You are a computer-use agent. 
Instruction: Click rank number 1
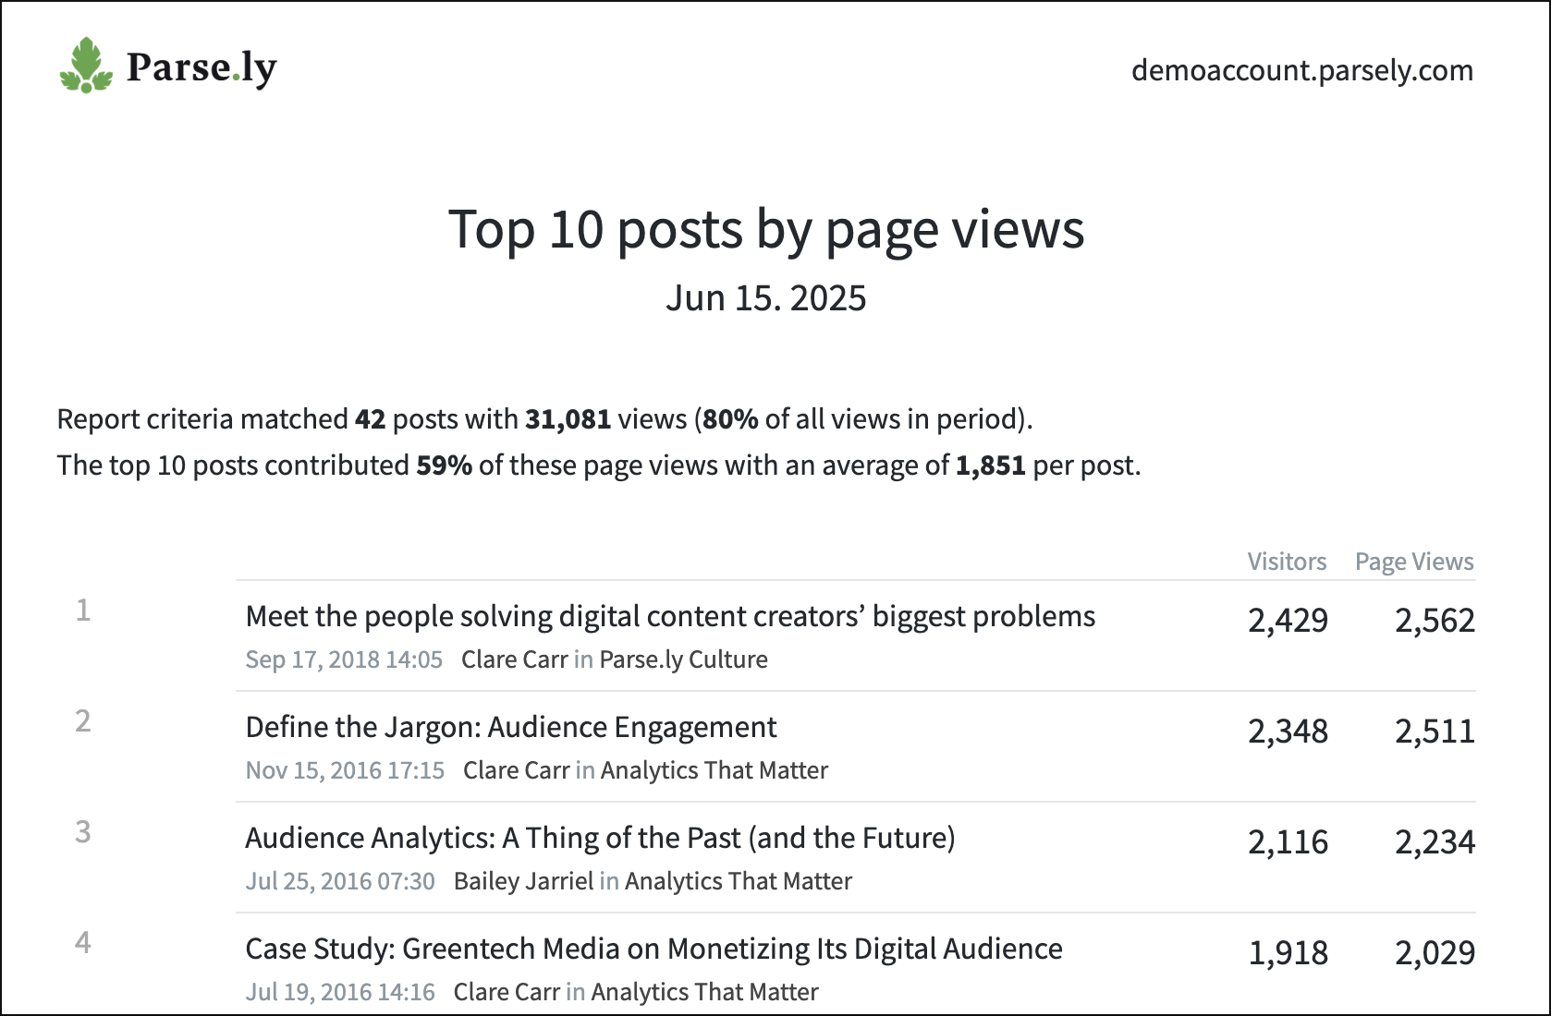(x=83, y=611)
